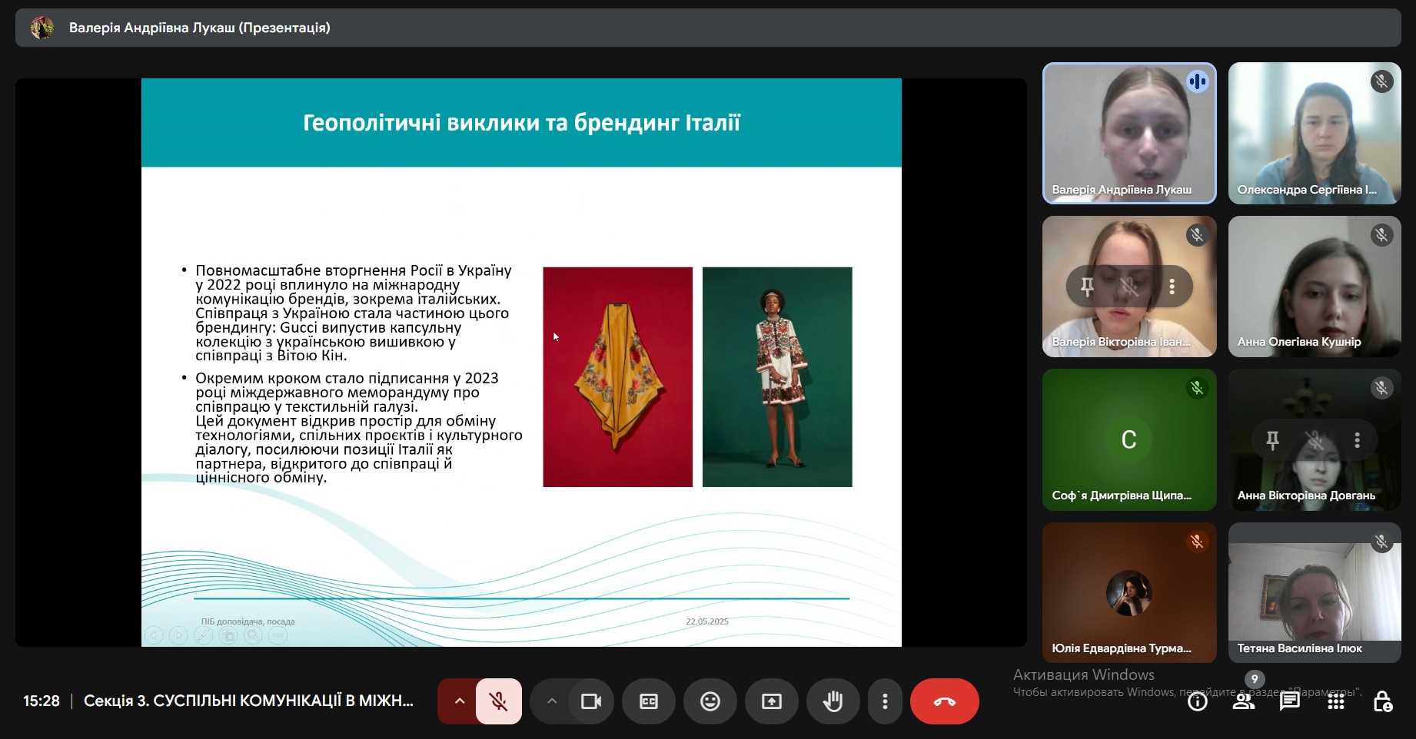This screenshot has width=1416, height=739.
Task: Pin Анна Вікторівна Довгань's video tile
Action: click(x=1272, y=440)
